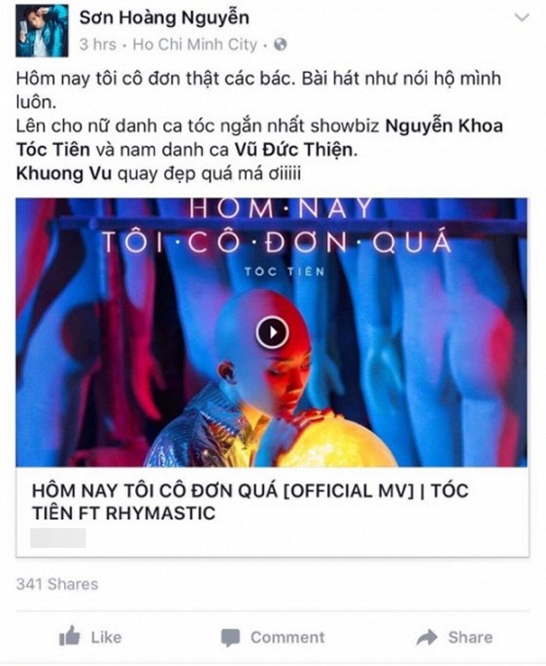Image resolution: width=546 pixels, height=666 pixels.
Task: Click the Comment button label
Action: tap(287, 637)
